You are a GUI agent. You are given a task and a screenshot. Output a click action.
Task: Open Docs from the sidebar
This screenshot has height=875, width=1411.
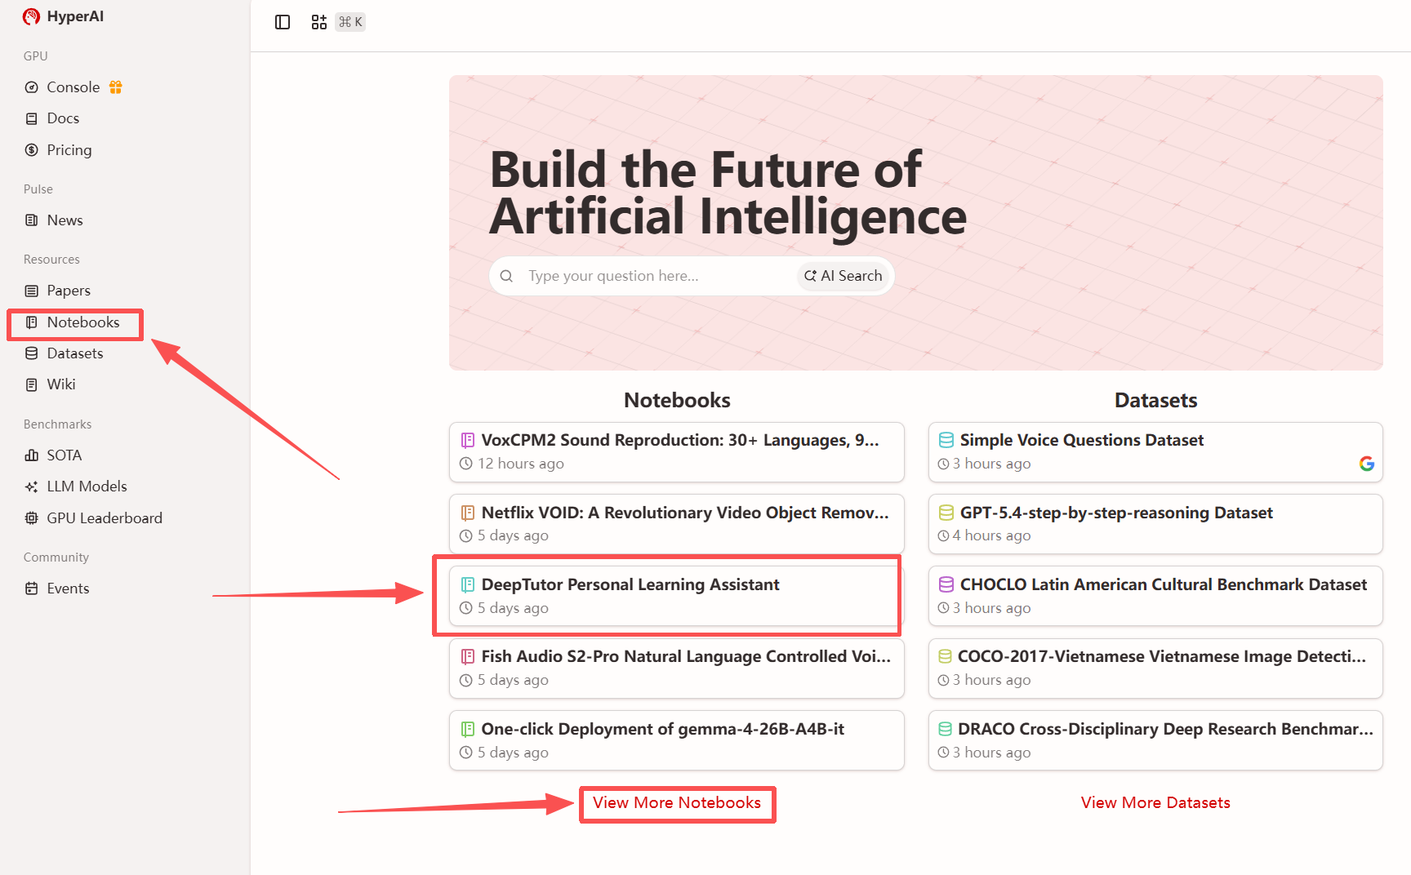(63, 118)
